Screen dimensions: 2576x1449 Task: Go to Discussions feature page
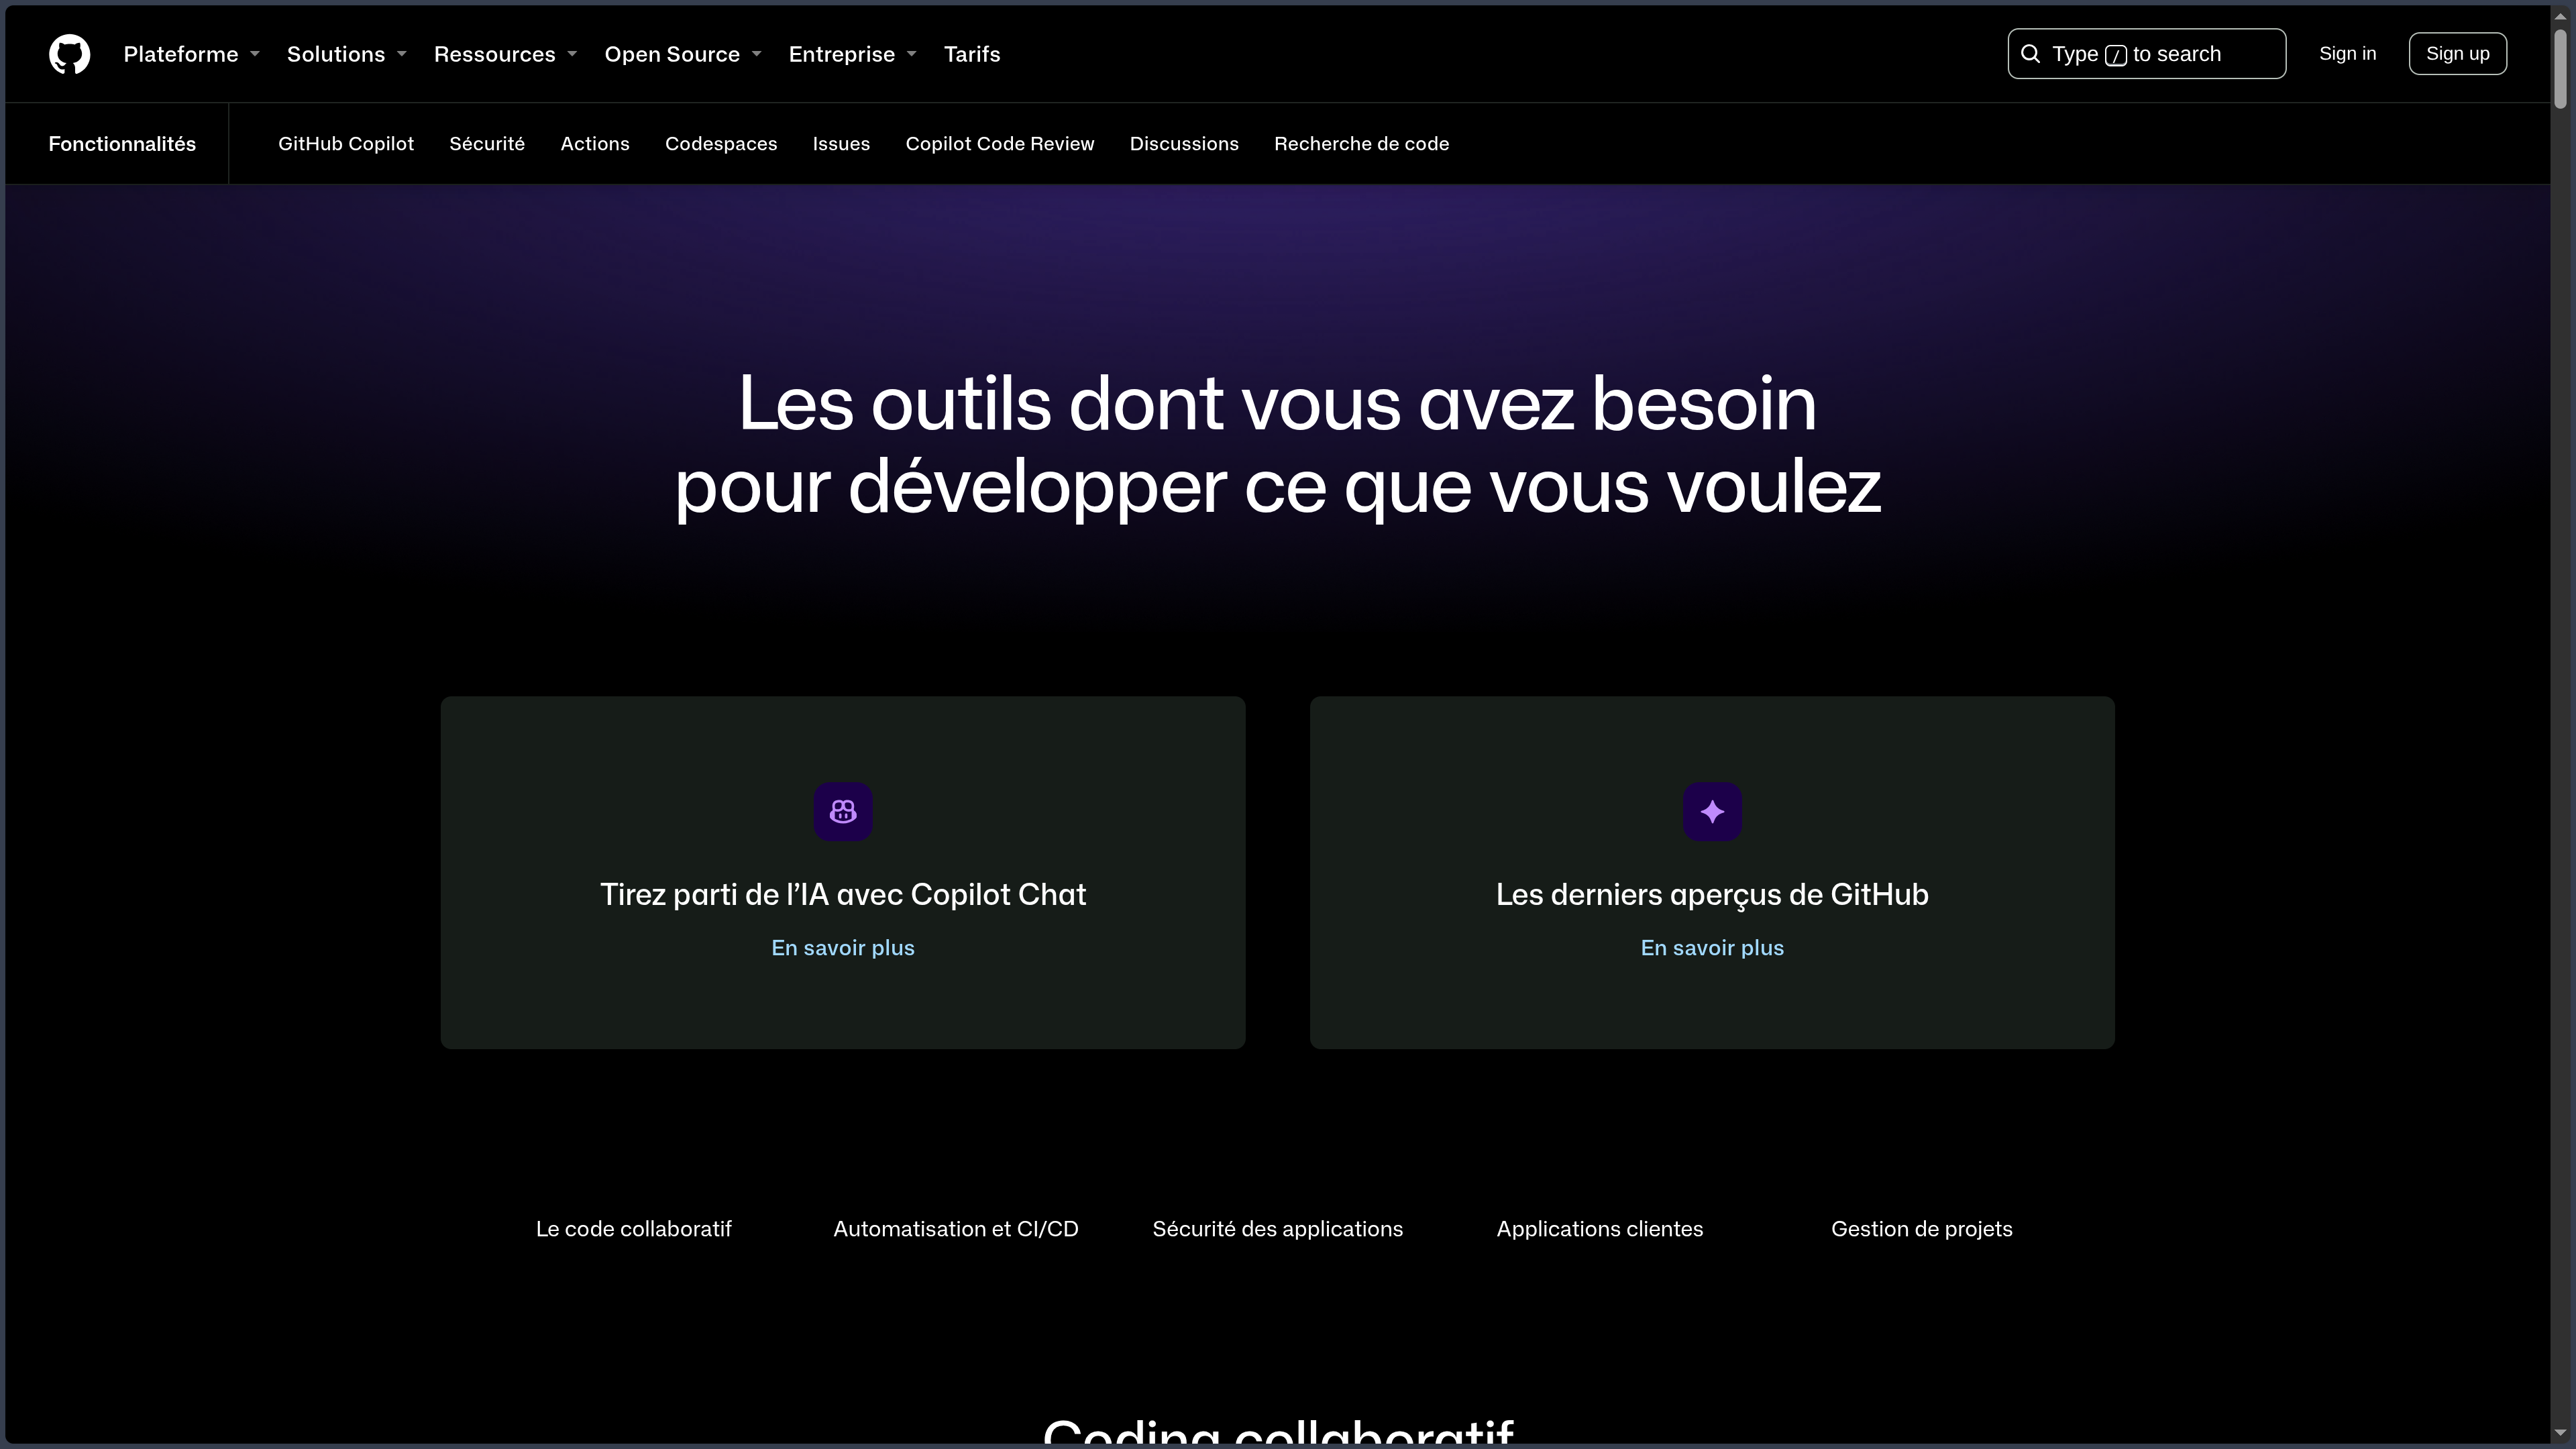1184,144
